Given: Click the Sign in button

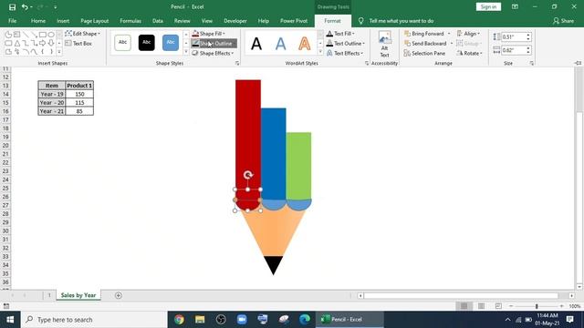Looking at the screenshot, I should coord(488,6).
